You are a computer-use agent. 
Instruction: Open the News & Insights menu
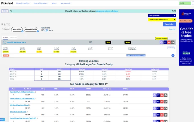23,3
